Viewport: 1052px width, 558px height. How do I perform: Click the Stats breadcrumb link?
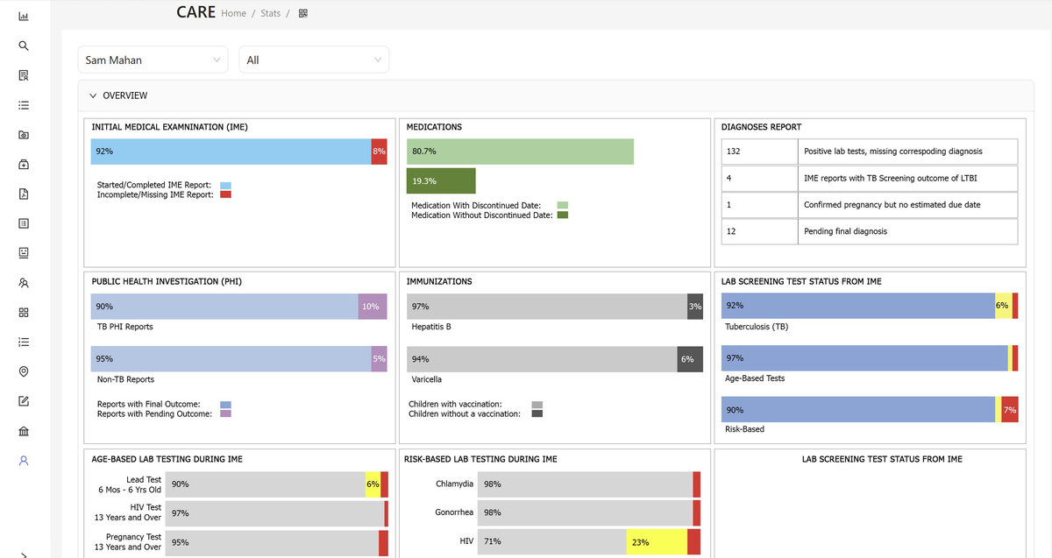click(x=270, y=13)
